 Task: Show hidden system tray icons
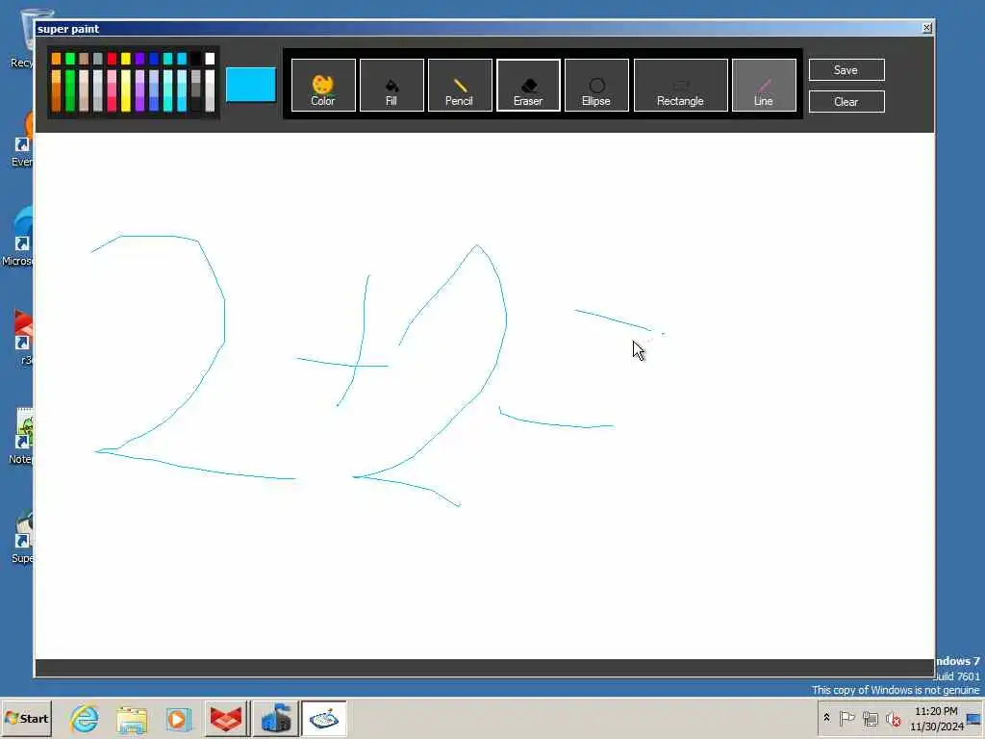click(826, 718)
